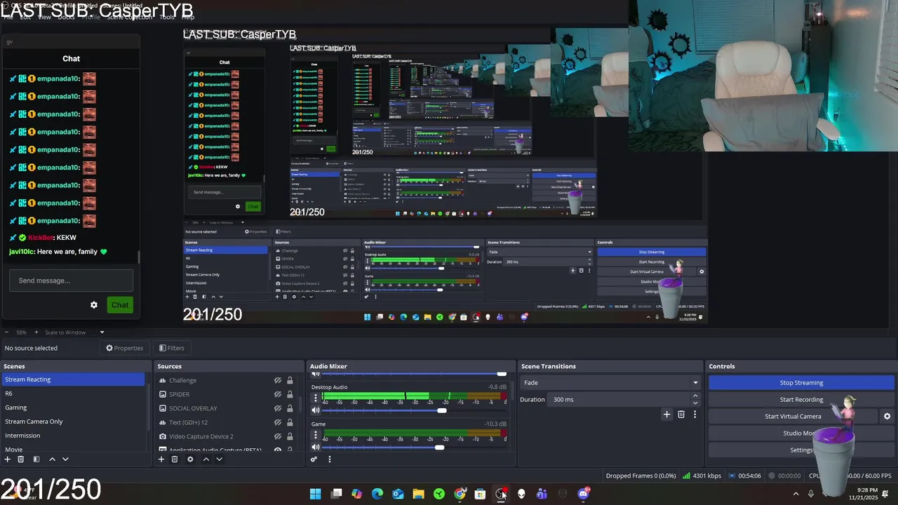Move source up with Sources panel up arrow
Image resolution: width=898 pixels, height=505 pixels.
tap(206, 459)
